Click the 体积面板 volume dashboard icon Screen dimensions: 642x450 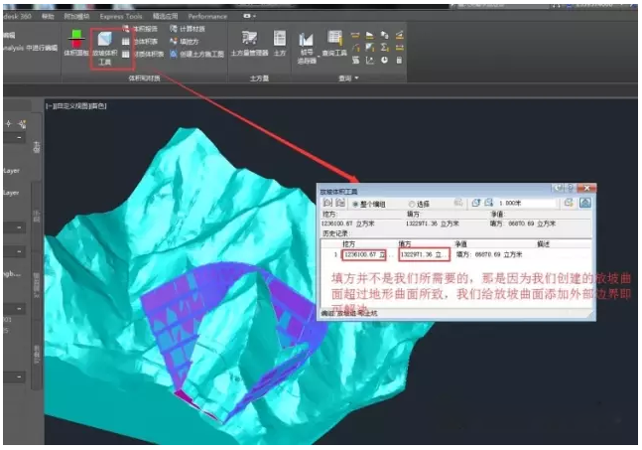75,44
